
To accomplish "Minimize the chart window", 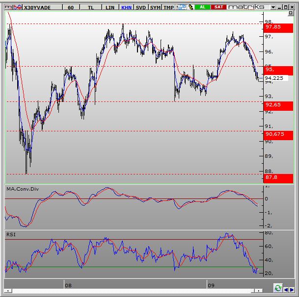I will pos(279,7).
